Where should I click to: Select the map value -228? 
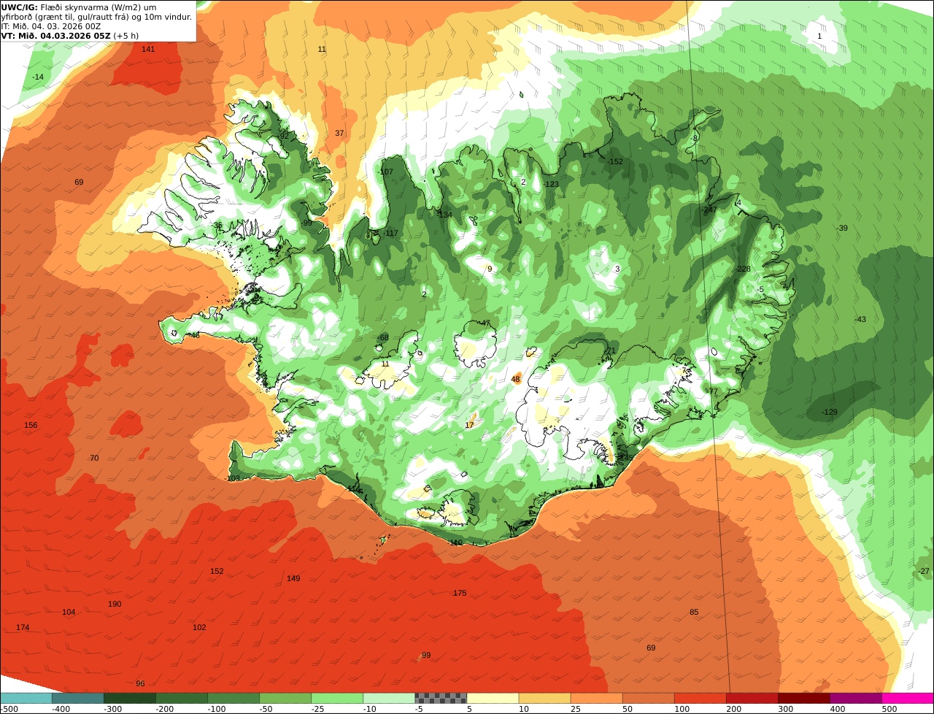(743, 269)
